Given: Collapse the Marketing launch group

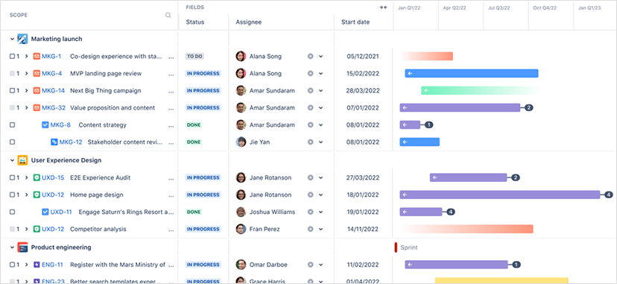Looking at the screenshot, I should click(12, 40).
